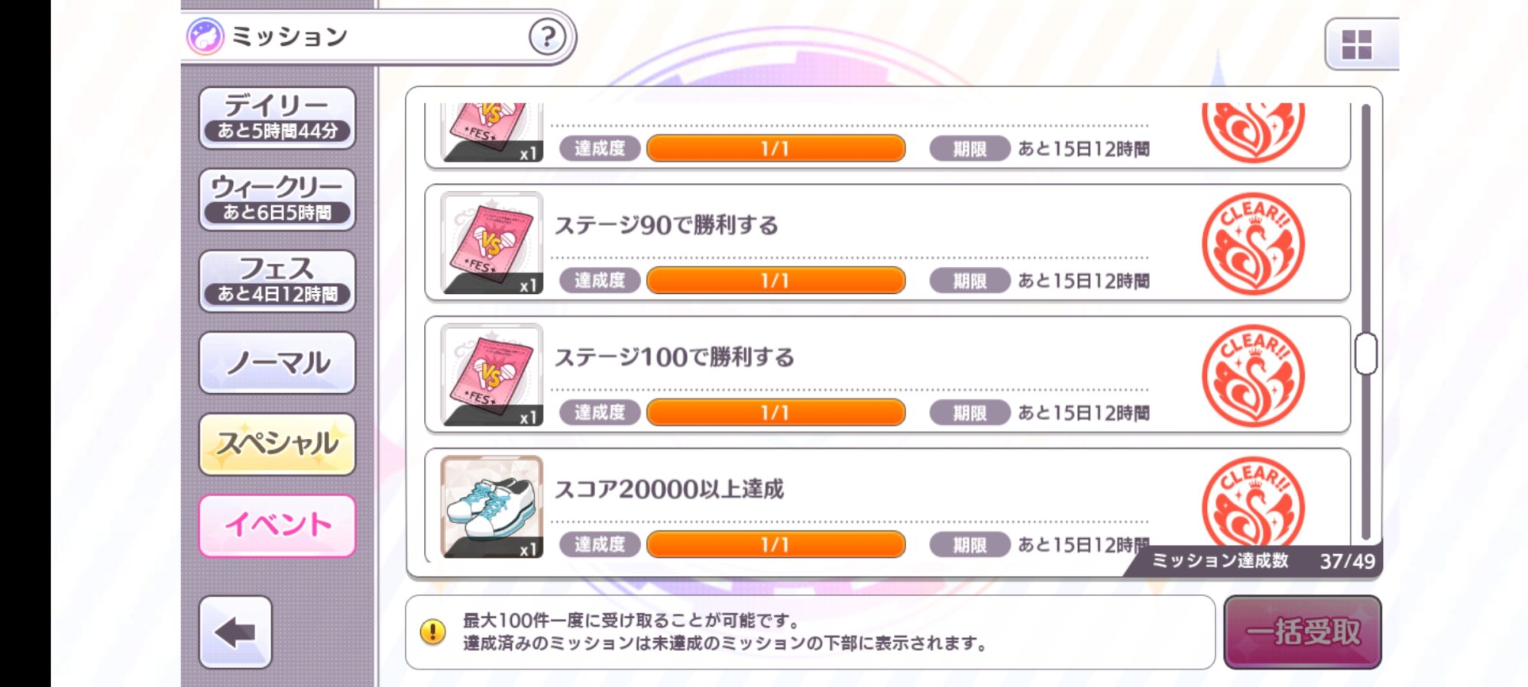Viewport: 1528px width, 687px height.
Task: Select the ノーマル missions tab
Action: (x=277, y=363)
